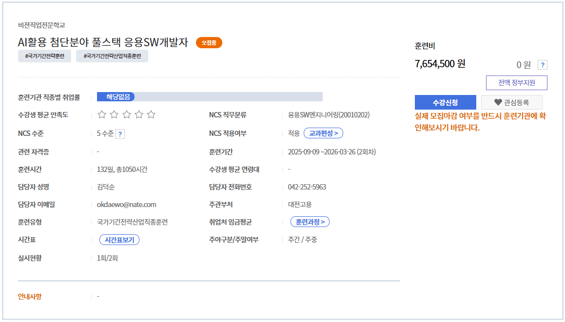This screenshot has width=565, height=322.
Task: Select the #국가기간전략산업직종훈련 tag
Action: tap(112, 56)
